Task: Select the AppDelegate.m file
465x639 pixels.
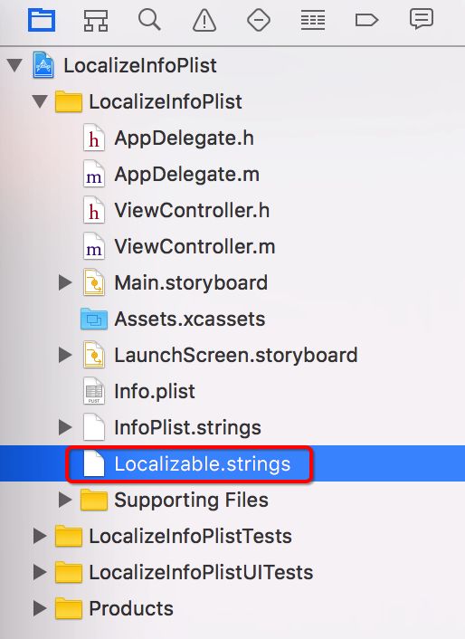Action: pyautogui.click(x=187, y=175)
